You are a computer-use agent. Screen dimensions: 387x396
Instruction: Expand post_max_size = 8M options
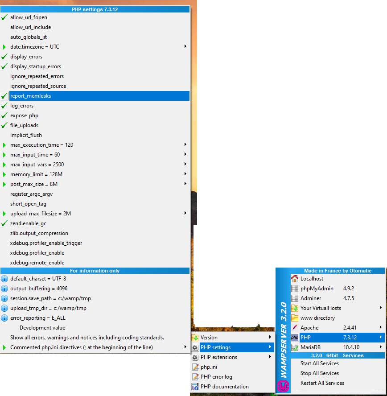(x=95, y=184)
